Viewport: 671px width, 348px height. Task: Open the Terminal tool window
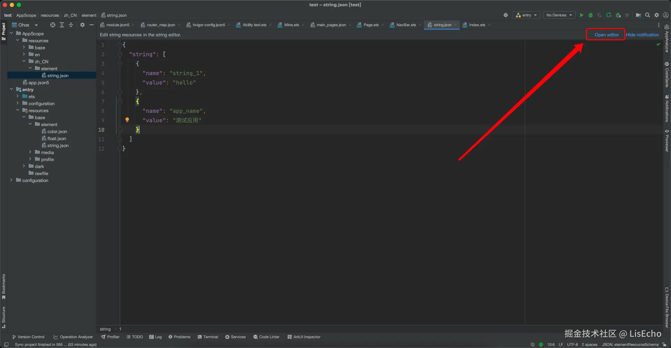click(x=208, y=337)
